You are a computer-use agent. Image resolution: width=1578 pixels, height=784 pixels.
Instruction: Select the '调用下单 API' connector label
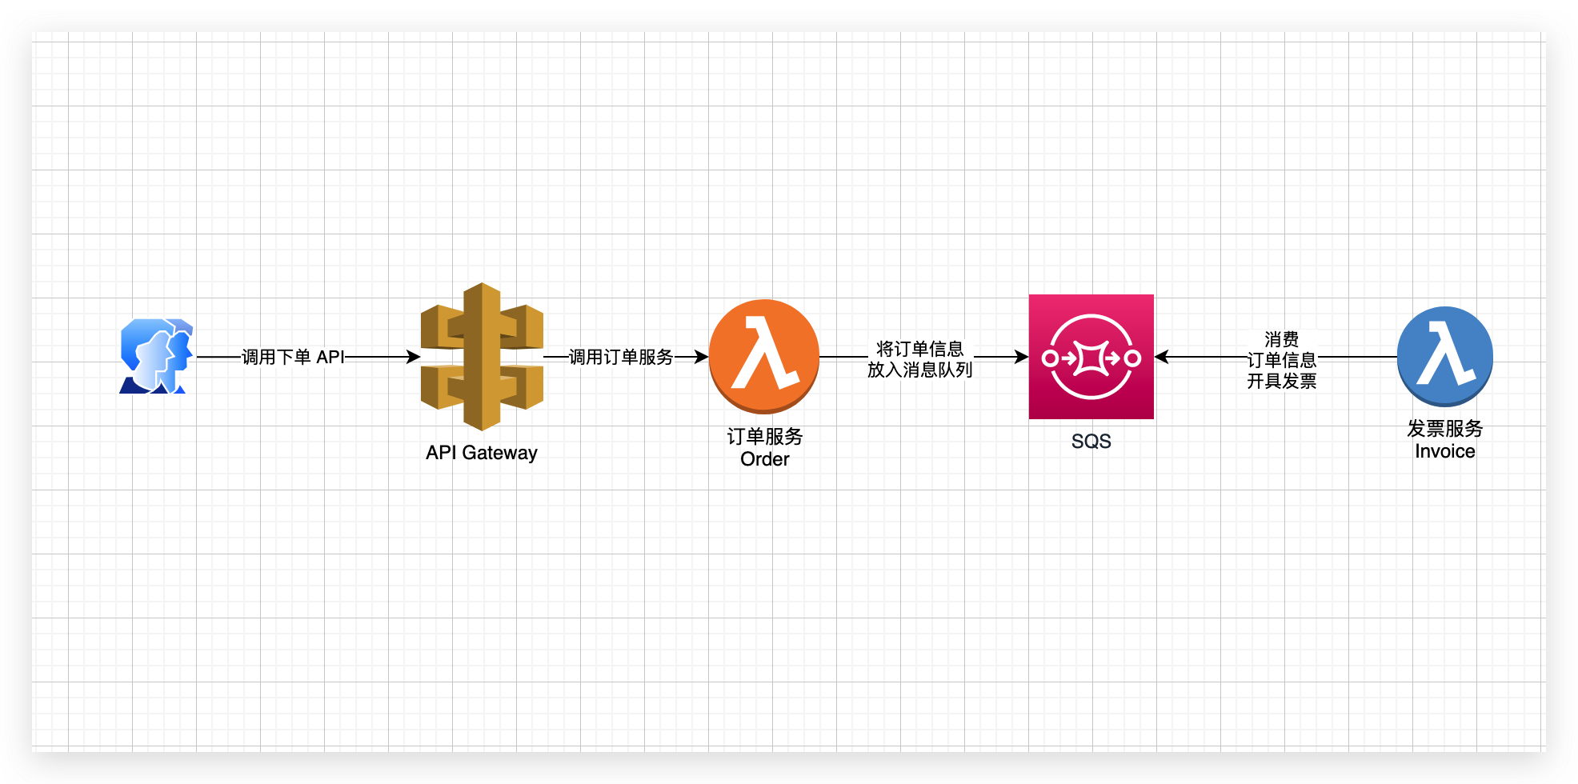[294, 357]
